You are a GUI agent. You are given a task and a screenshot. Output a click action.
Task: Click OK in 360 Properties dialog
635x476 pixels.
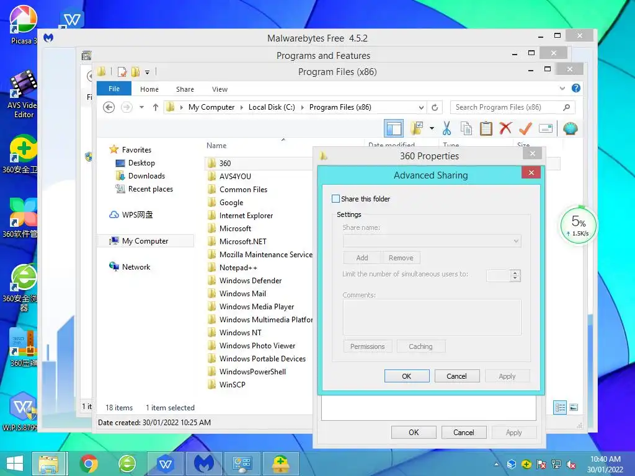coord(414,432)
